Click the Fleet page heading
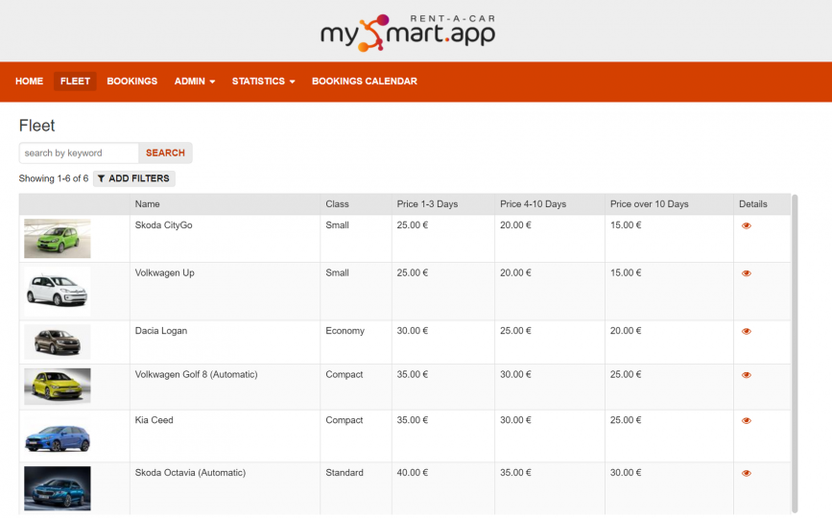832x518 pixels. (36, 126)
